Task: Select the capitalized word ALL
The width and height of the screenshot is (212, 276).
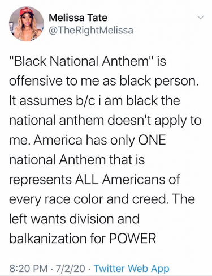Action: click(87, 179)
